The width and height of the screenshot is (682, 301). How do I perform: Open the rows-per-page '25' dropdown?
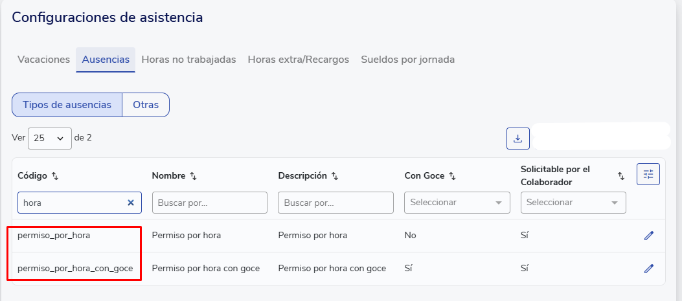tap(50, 138)
